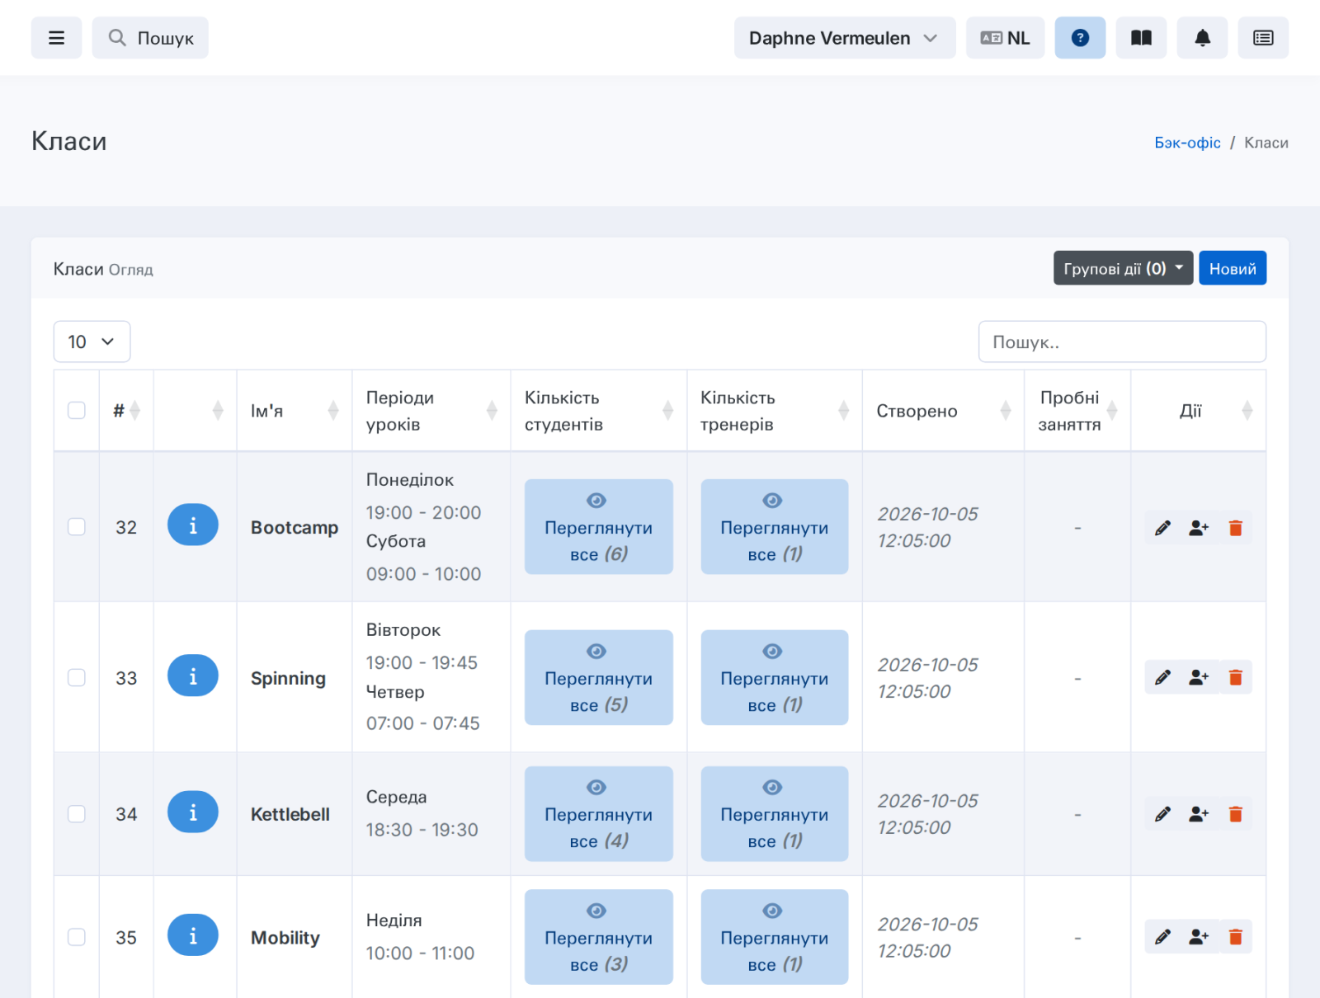Show info for the Mobility class
Screen dimensions: 1320x998
click(193, 935)
